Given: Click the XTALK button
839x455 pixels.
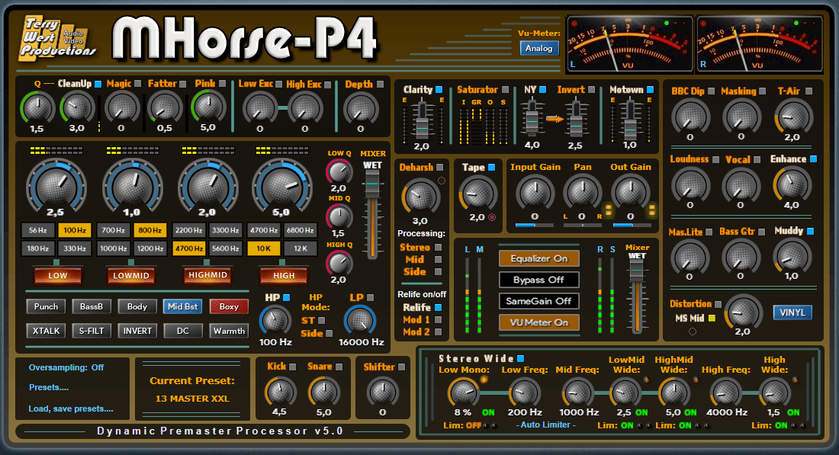Looking at the screenshot, I should 46,331.
